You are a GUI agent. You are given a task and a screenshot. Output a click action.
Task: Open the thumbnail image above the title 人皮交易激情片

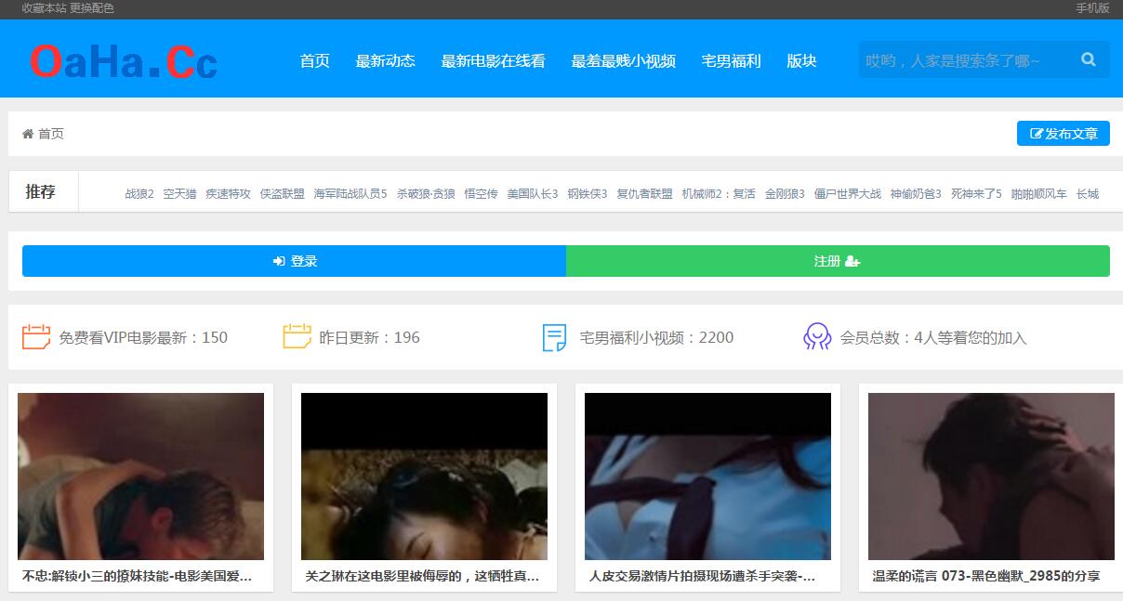(707, 477)
